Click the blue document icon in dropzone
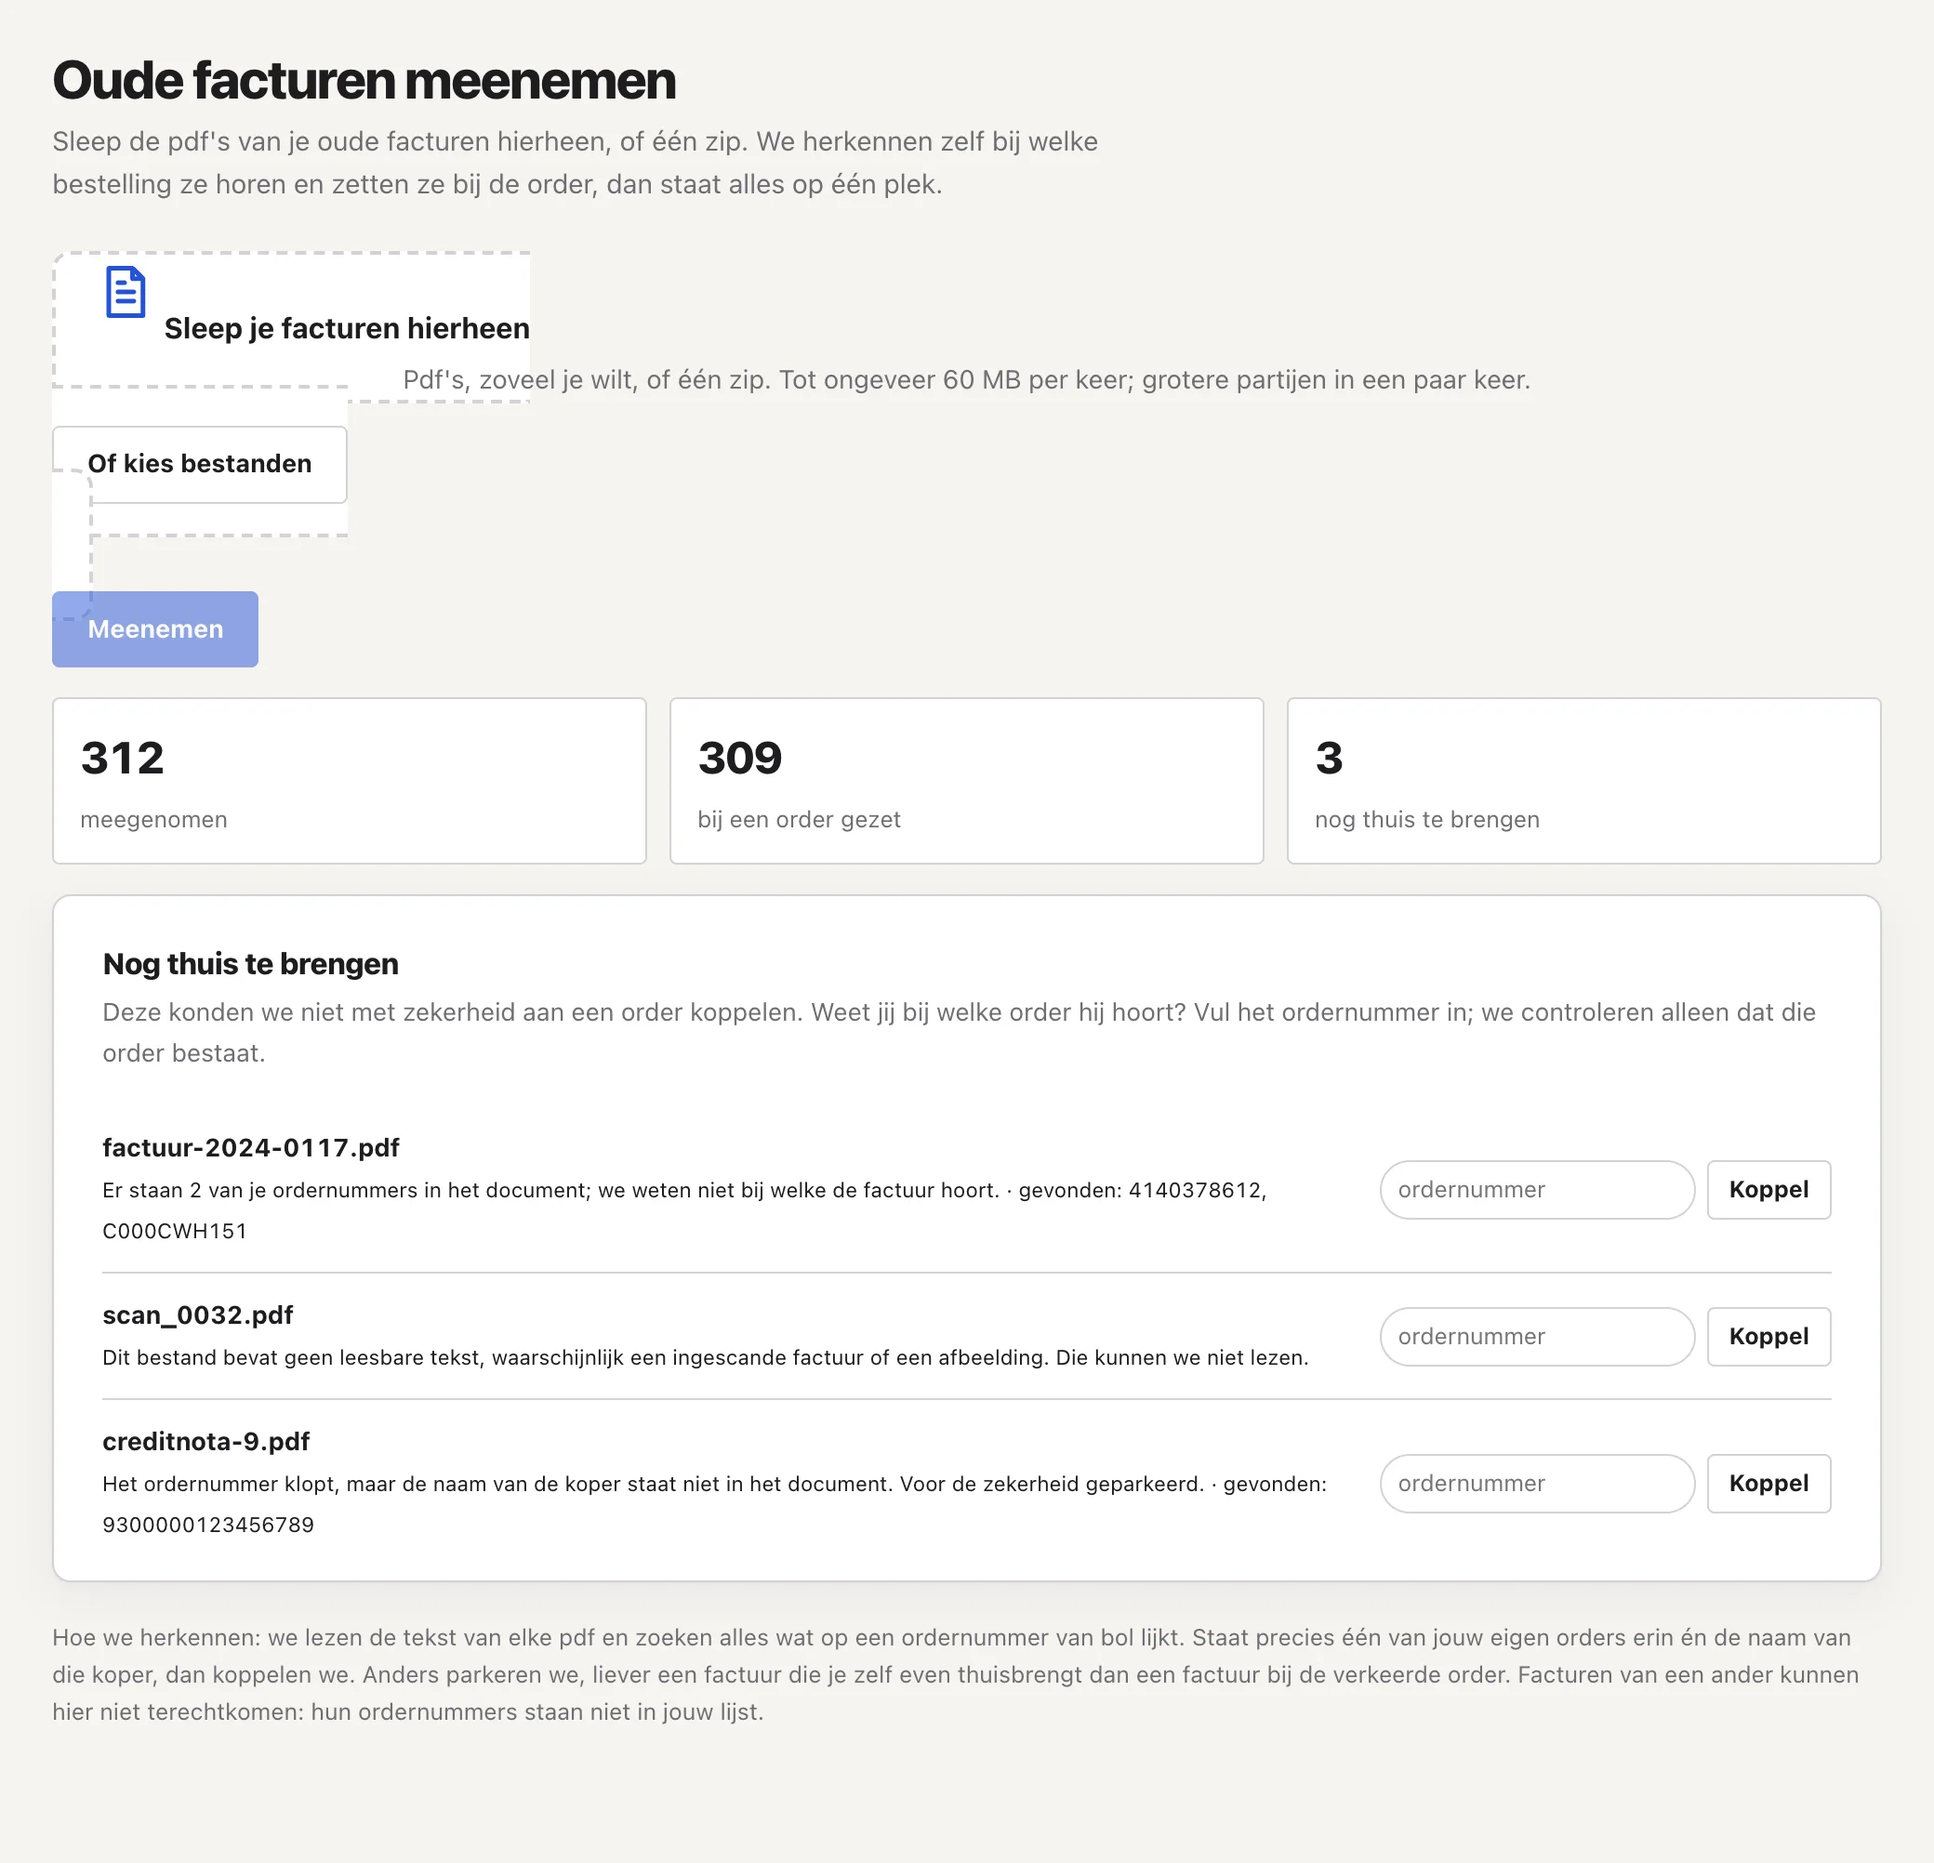1934x1863 pixels. 126,292
